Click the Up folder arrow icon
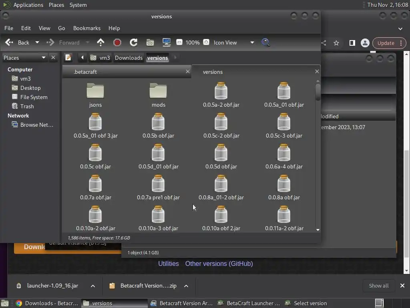 point(100,43)
